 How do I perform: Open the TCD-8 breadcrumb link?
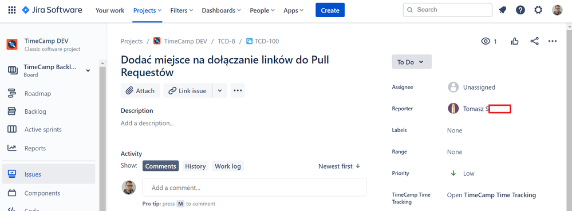[227, 41]
